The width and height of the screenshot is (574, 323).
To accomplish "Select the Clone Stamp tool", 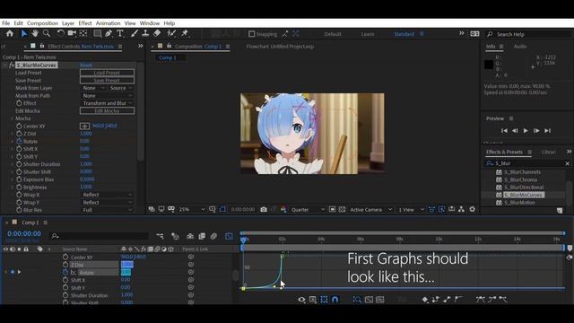I will click(x=145, y=33).
